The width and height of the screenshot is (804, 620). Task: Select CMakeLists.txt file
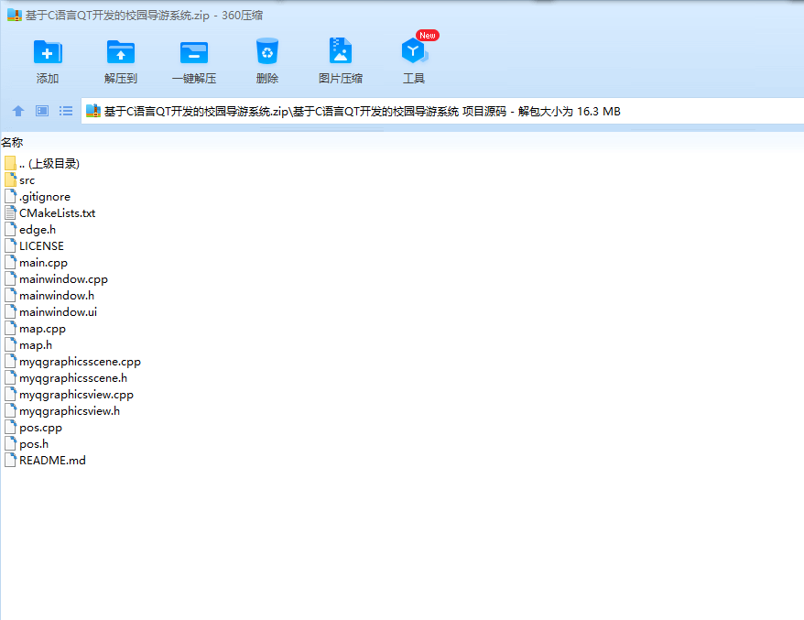click(x=50, y=212)
